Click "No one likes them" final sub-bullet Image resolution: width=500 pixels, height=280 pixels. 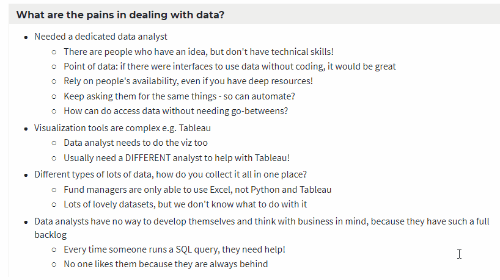(x=165, y=264)
